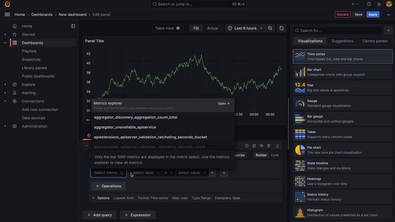Choose the Time series visualization icon
395x222 pixels.
(x=300, y=56)
